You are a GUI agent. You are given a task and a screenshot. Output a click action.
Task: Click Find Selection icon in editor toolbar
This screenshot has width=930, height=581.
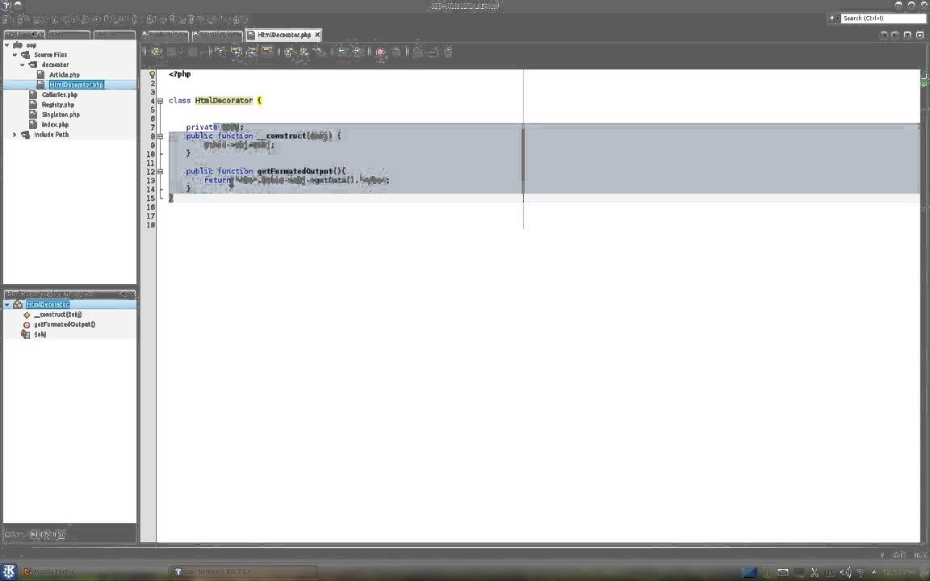click(220, 52)
